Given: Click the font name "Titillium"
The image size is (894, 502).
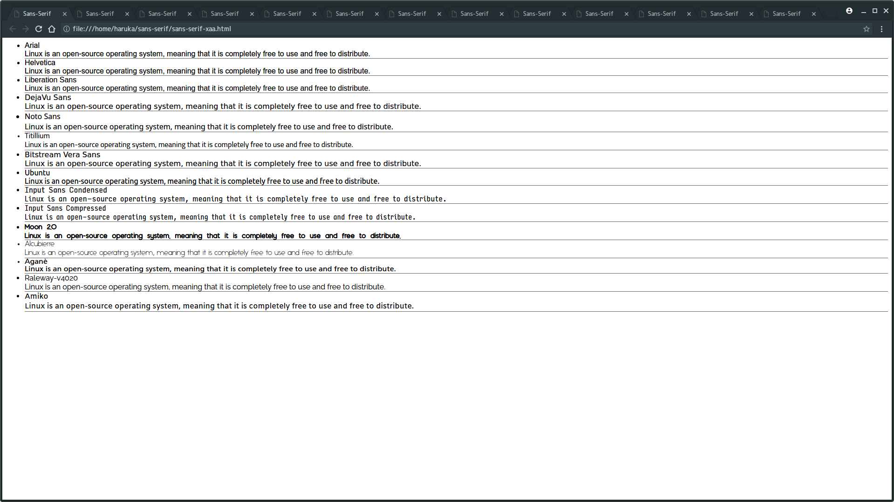Looking at the screenshot, I should 37,136.
